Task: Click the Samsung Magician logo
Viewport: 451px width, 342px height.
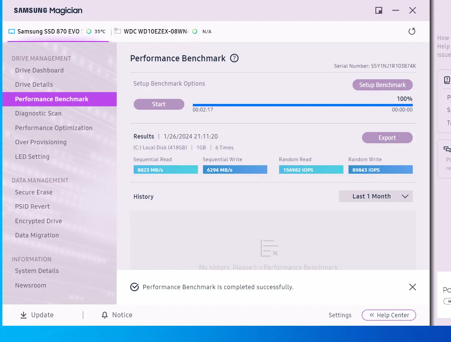Action: pos(48,11)
